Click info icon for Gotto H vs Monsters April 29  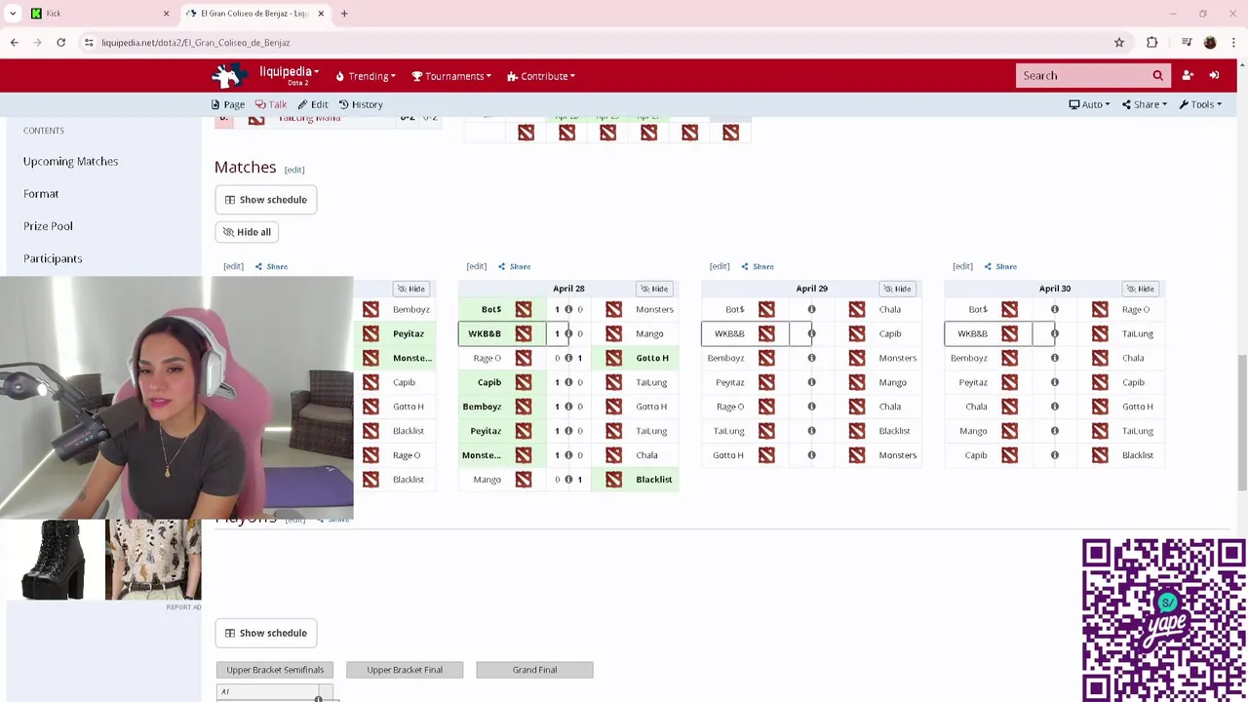click(x=811, y=454)
